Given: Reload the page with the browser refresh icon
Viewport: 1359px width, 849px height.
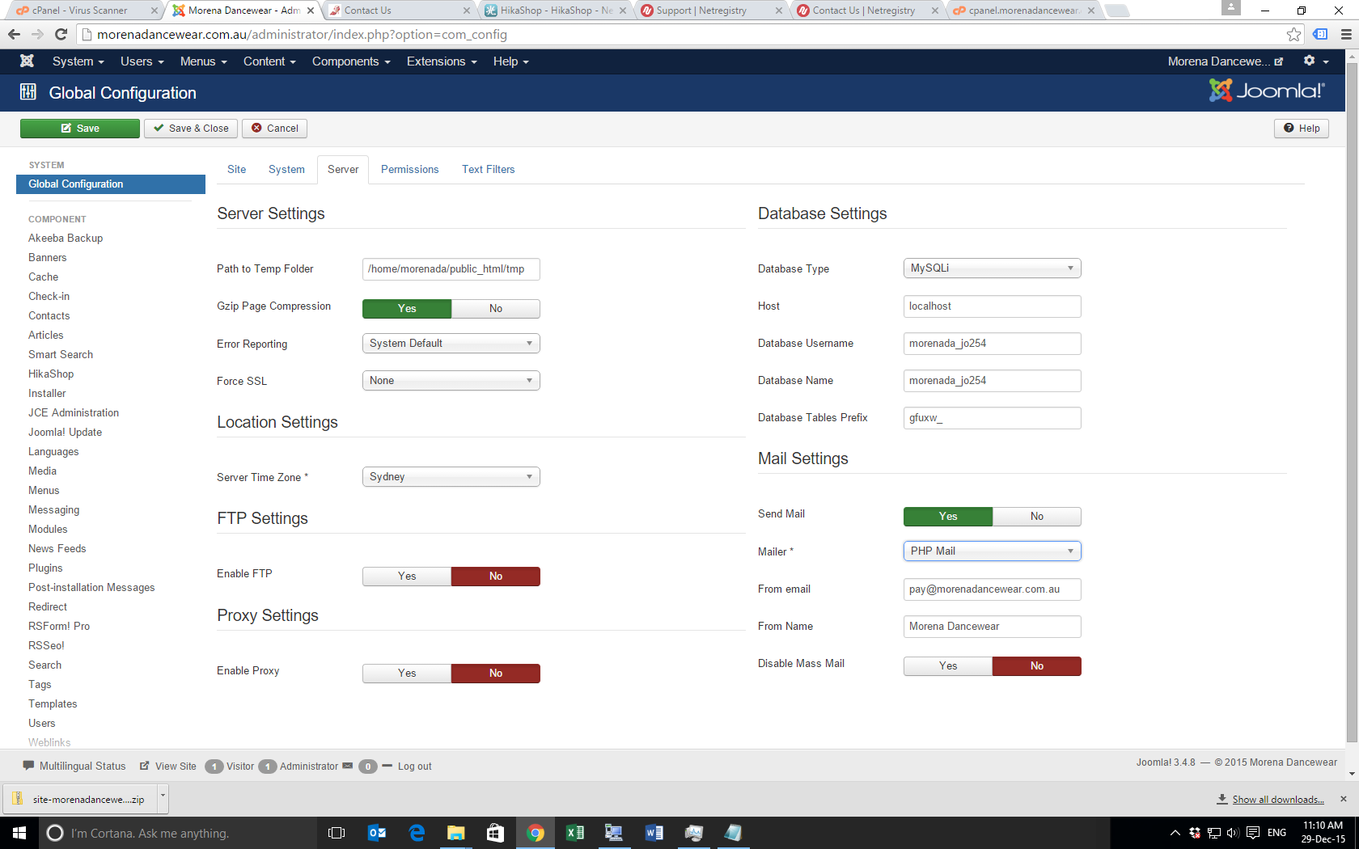Looking at the screenshot, I should (x=61, y=35).
